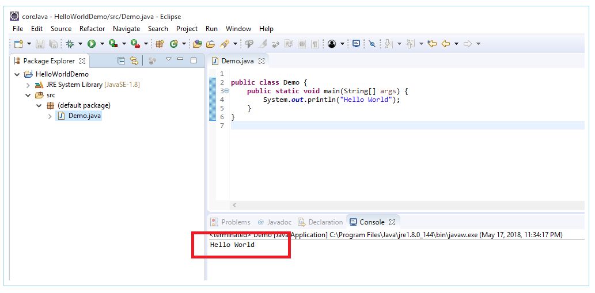The height and width of the screenshot is (293, 595).
Task: Switch to the Declaration tab
Action: [x=320, y=222]
